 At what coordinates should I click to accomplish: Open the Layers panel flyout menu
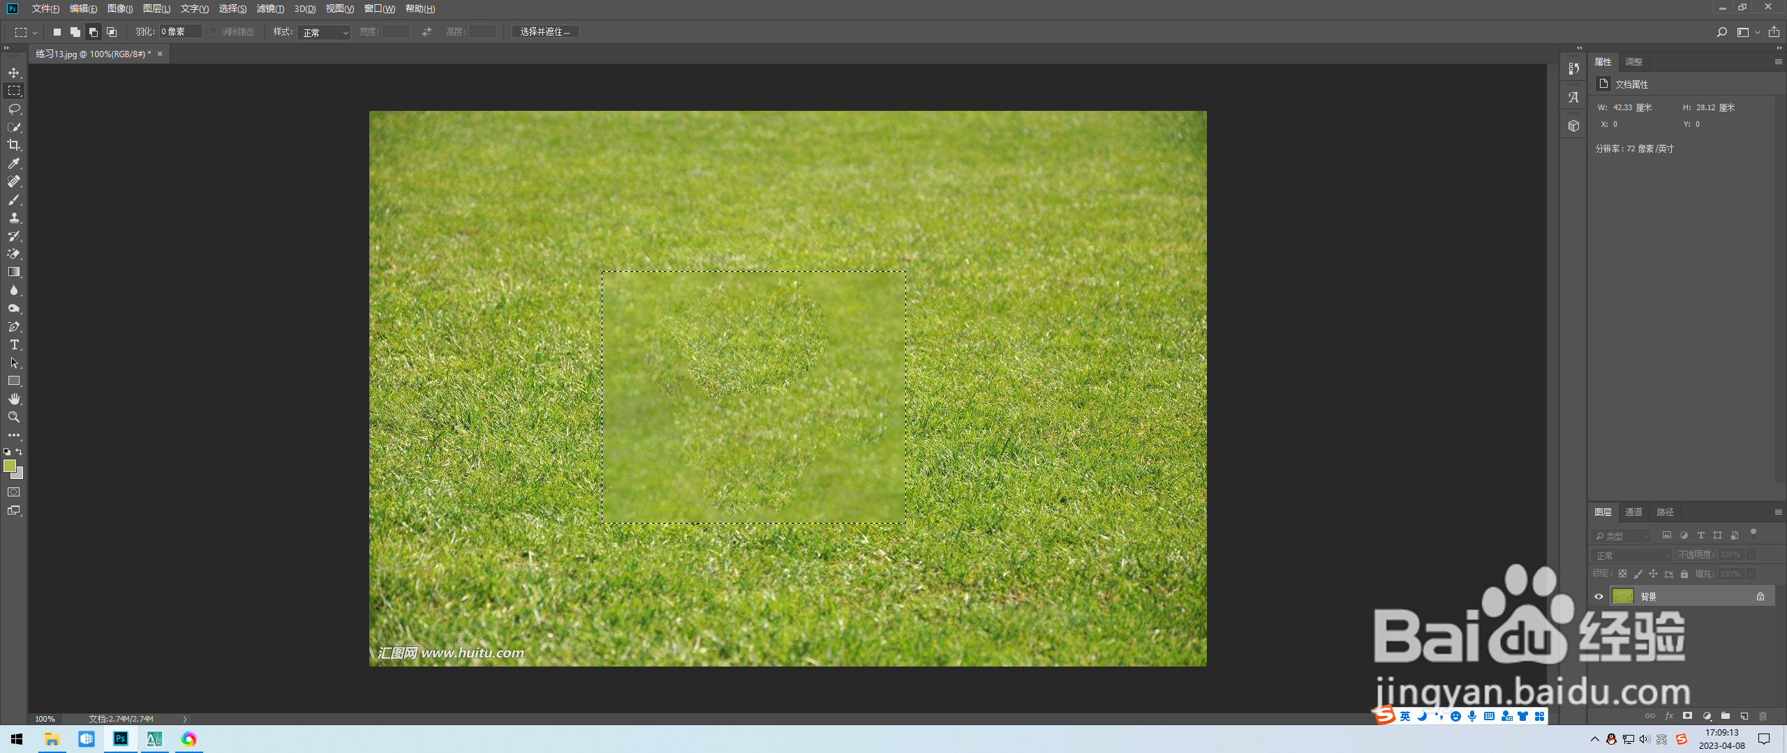(x=1779, y=512)
